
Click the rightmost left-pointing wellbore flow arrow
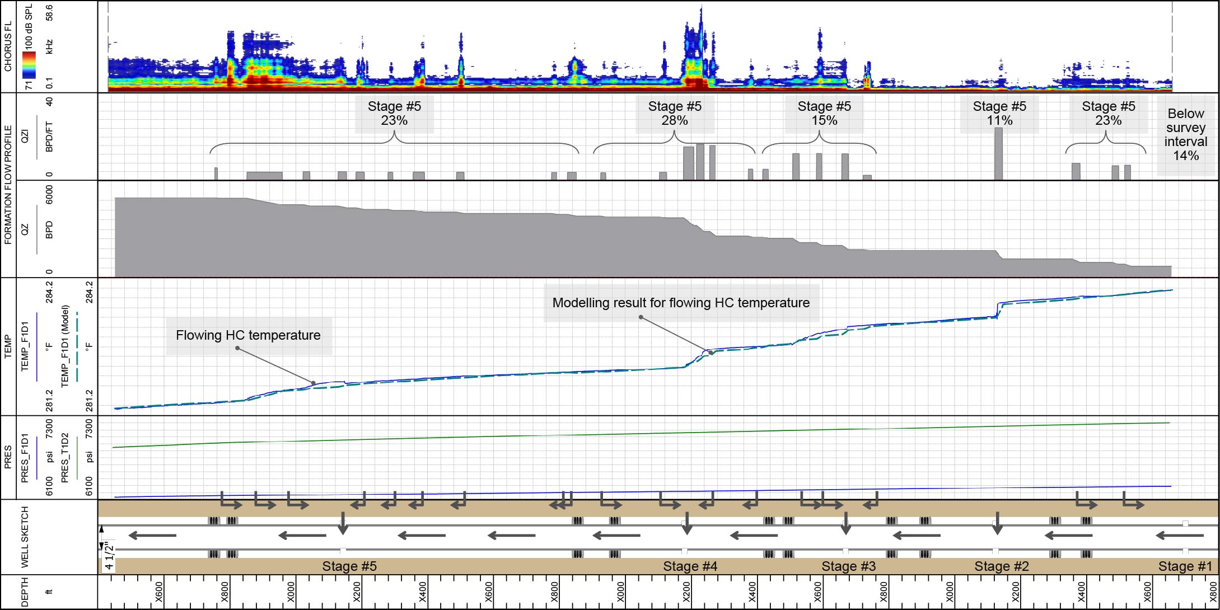1179,536
